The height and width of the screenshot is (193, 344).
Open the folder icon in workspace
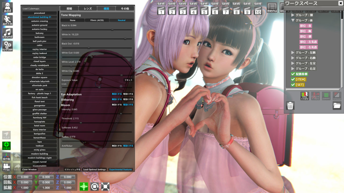coord(337,106)
